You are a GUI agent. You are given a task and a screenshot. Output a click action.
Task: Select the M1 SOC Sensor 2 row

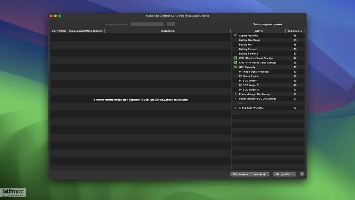pos(268,85)
